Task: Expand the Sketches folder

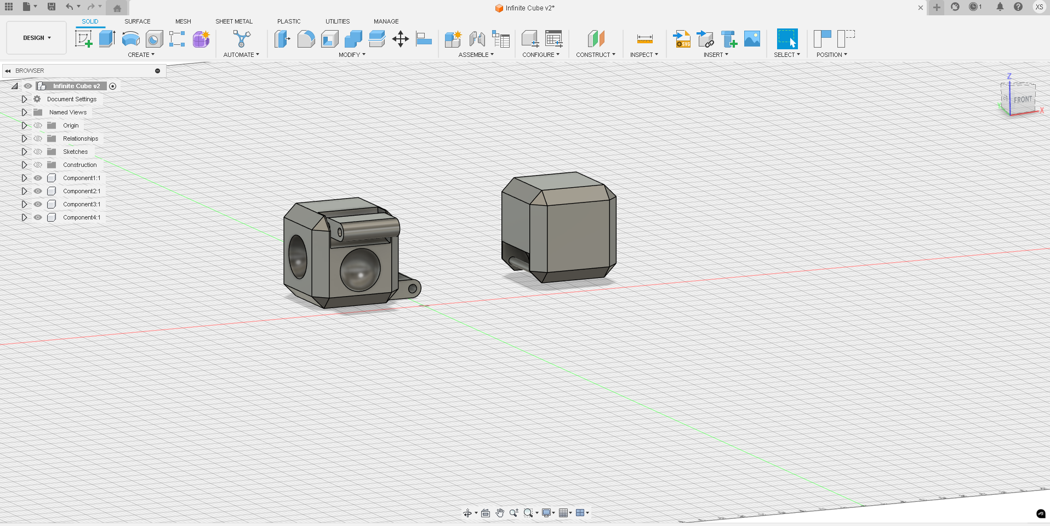Action: click(x=24, y=152)
